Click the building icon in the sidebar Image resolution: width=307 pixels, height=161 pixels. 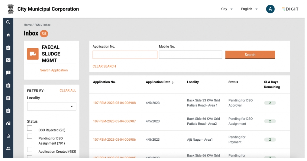point(8,123)
